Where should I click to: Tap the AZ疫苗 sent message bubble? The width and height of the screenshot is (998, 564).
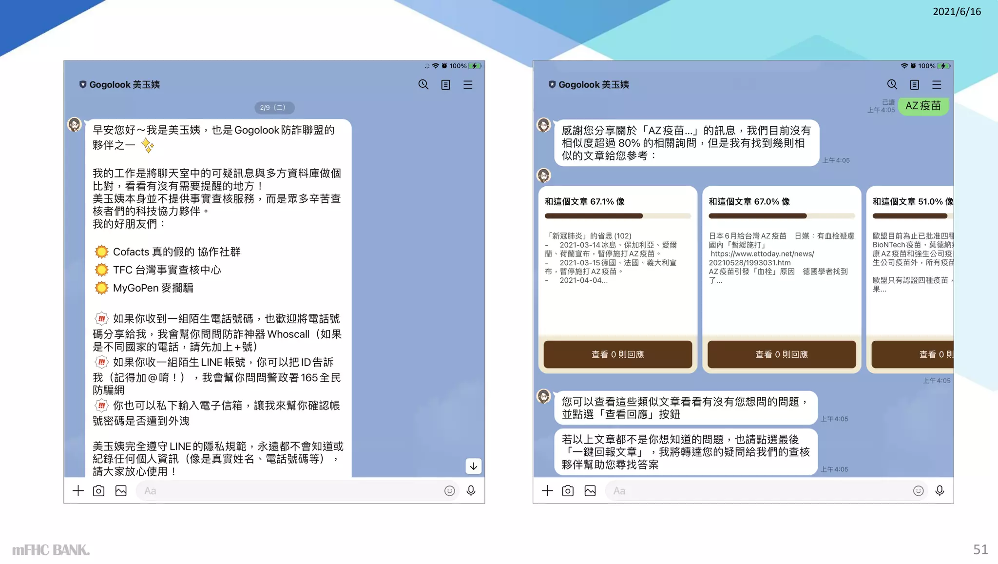click(x=923, y=106)
